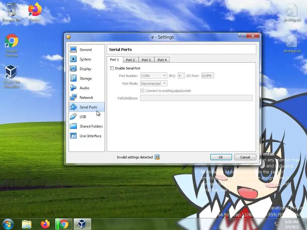Viewport: 307px width, 230px height.
Task: Click the Serial Ports page heading
Action: [121, 49]
